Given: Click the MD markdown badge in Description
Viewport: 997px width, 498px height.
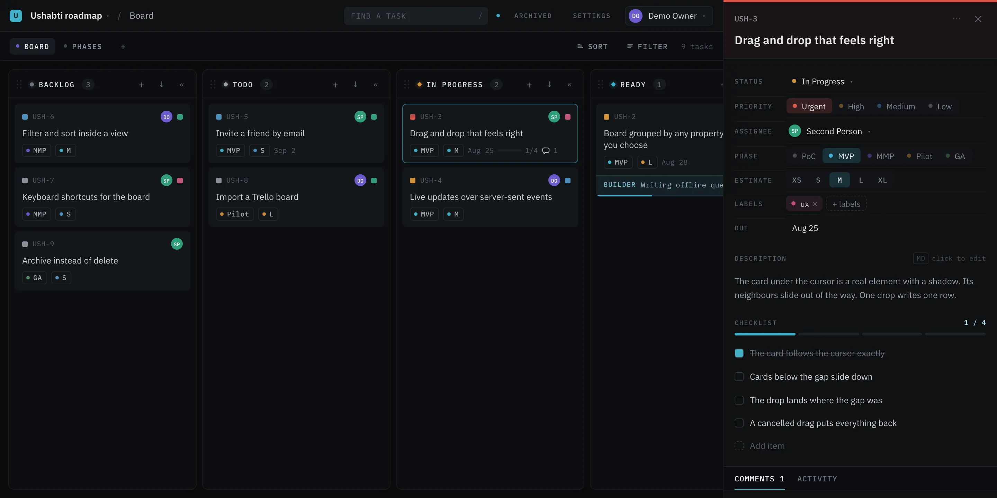Looking at the screenshot, I should (x=920, y=258).
